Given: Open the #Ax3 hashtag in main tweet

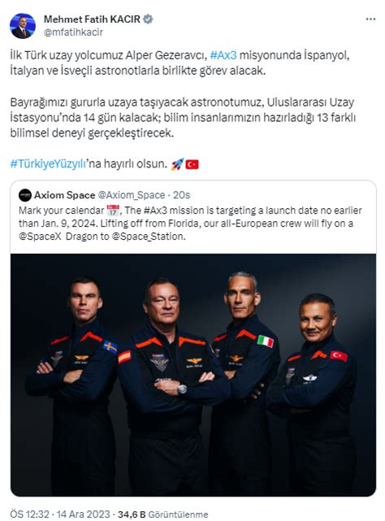Looking at the screenshot, I should click(x=223, y=54).
